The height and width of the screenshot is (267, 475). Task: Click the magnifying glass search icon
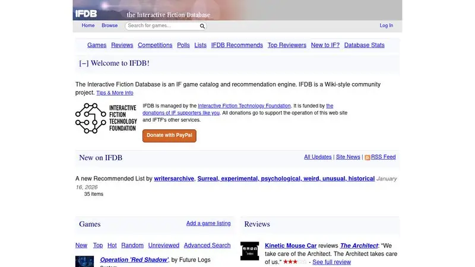point(202,26)
